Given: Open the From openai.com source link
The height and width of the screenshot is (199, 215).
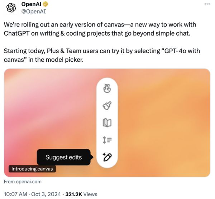Looking at the screenshot, I should [x=23, y=181].
